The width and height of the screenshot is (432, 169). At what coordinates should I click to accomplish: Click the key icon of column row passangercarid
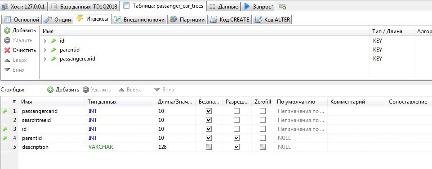(5, 111)
